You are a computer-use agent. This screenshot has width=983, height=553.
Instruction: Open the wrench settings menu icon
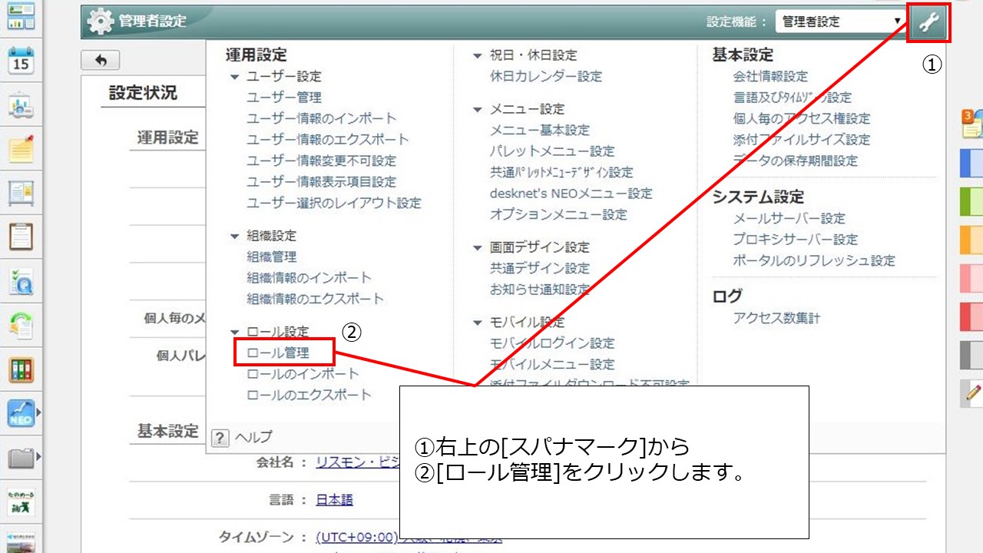(928, 22)
